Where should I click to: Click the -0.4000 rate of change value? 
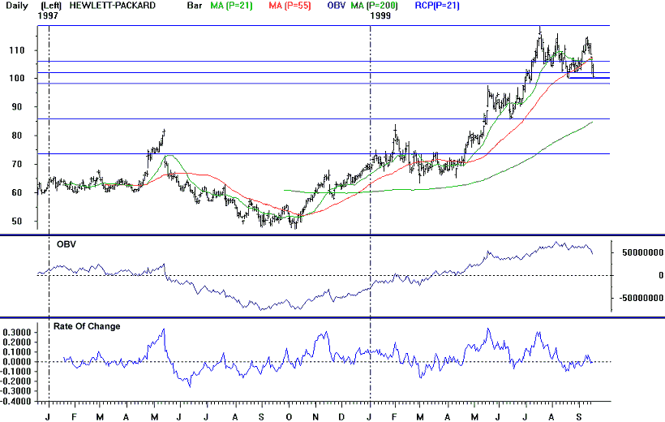(x=15, y=401)
